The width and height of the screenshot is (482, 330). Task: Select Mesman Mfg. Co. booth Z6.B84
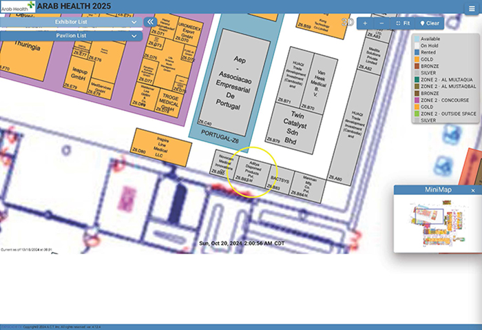click(307, 187)
